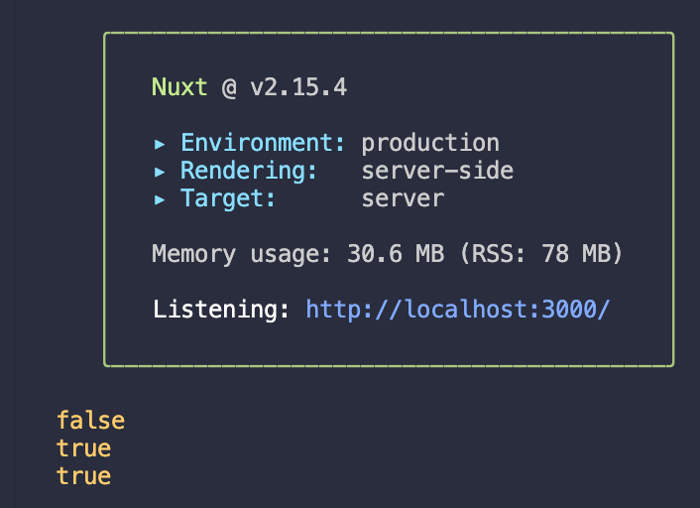
Task: Open the http://localhost:3000/ link
Action: click(458, 310)
